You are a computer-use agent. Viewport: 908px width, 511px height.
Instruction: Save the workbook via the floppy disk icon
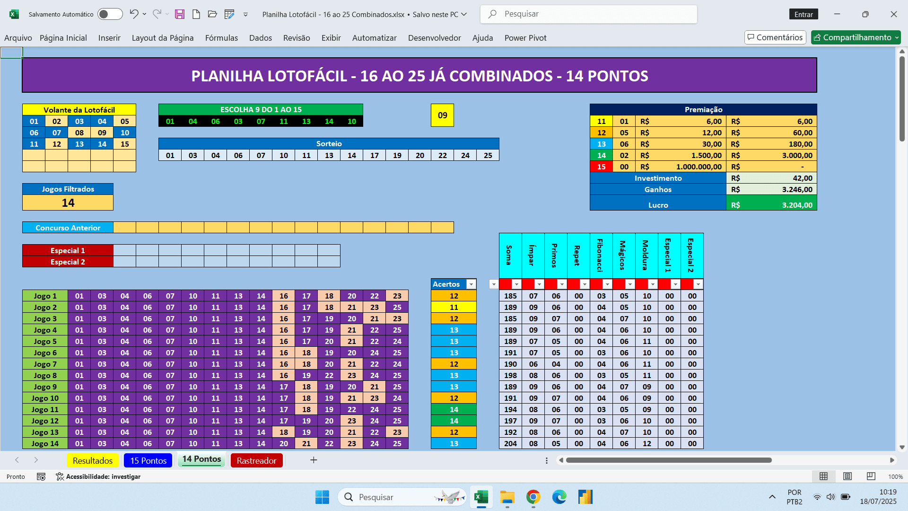point(179,14)
